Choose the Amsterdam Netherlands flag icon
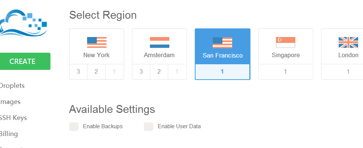363x148 pixels. pos(160,42)
